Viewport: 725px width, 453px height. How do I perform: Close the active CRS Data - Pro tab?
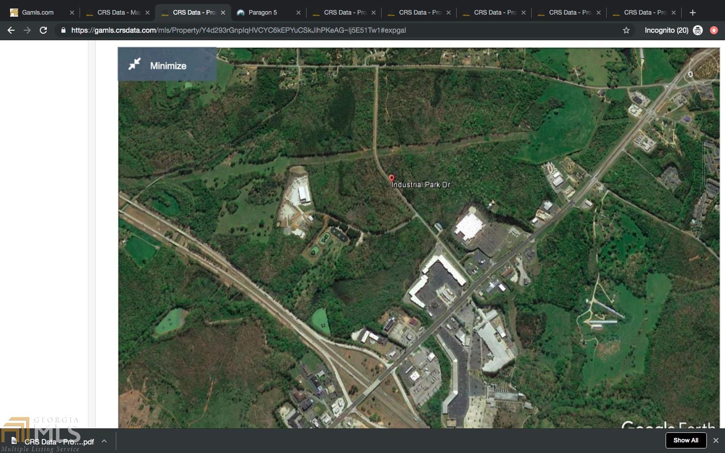(x=223, y=13)
